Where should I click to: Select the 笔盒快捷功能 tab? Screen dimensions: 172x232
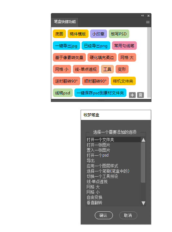pyautogui.click(x=65, y=22)
